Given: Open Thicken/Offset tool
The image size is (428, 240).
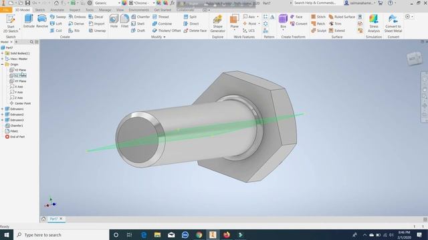Looking at the screenshot, I should pyautogui.click(x=167, y=31).
